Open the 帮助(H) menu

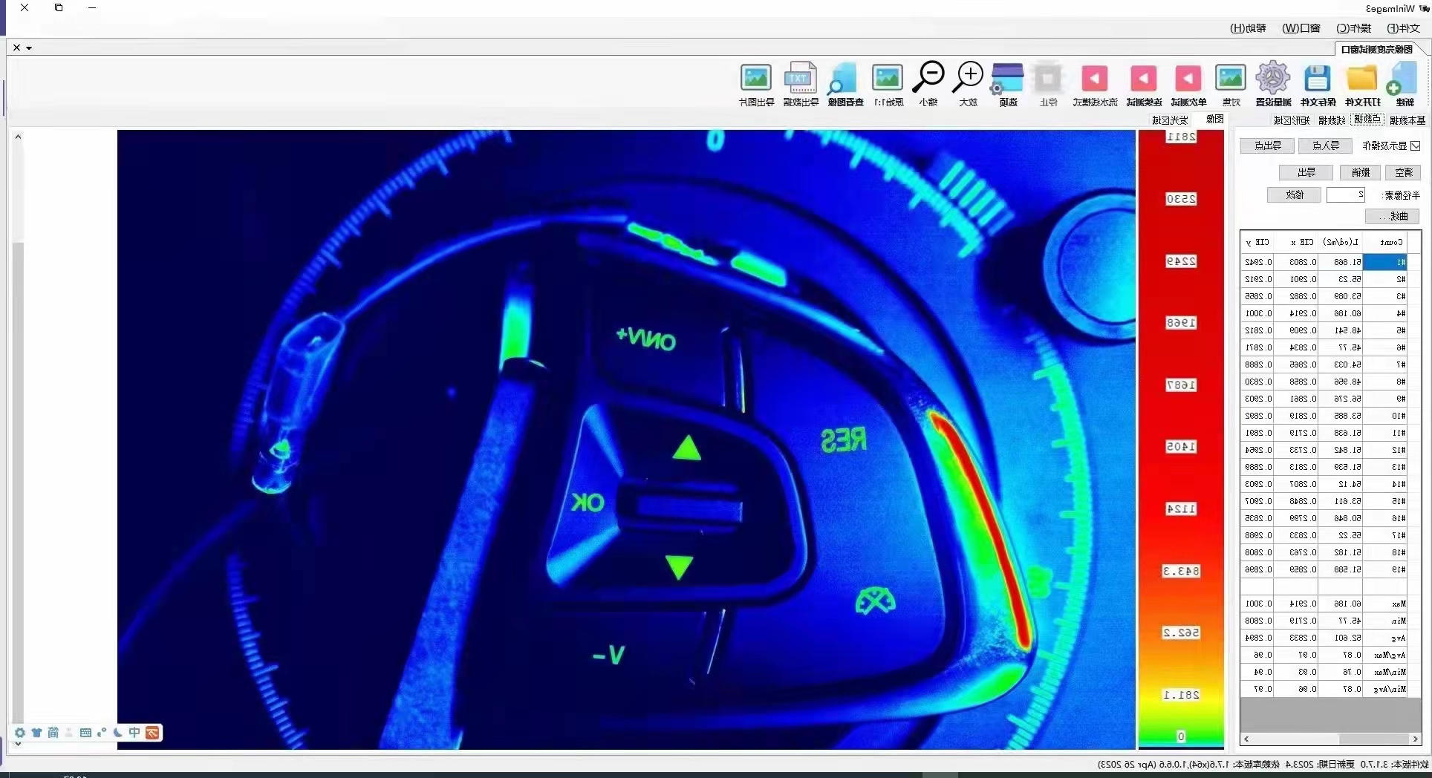1249,28
